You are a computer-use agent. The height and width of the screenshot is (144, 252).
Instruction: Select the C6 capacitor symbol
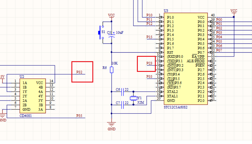122,92
